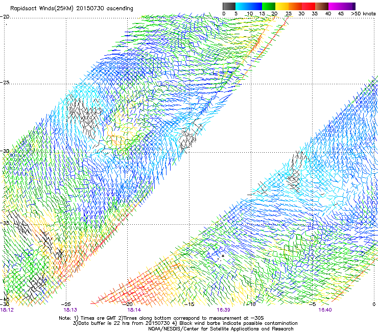Screen dimensions: 378x332
Task: Click the brown 35-40 knots legend segment
Action: pos(322,6)
